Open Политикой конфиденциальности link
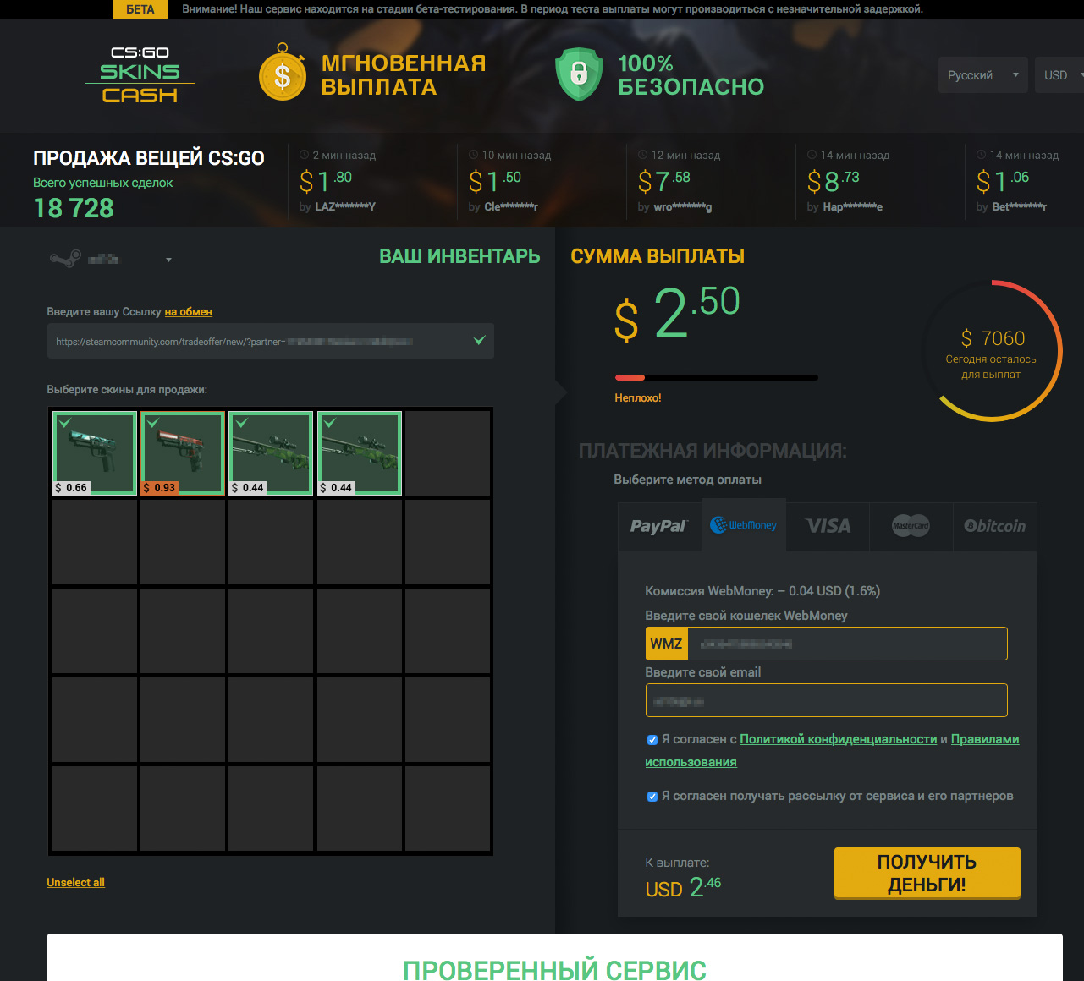Screen dimensions: 1084x981 point(839,739)
